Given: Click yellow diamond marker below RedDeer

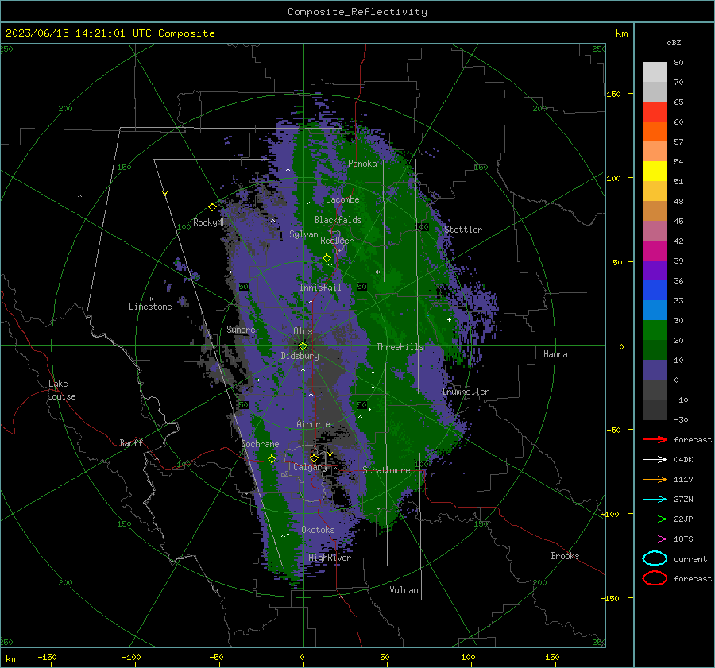Looking at the screenshot, I should 327,258.
